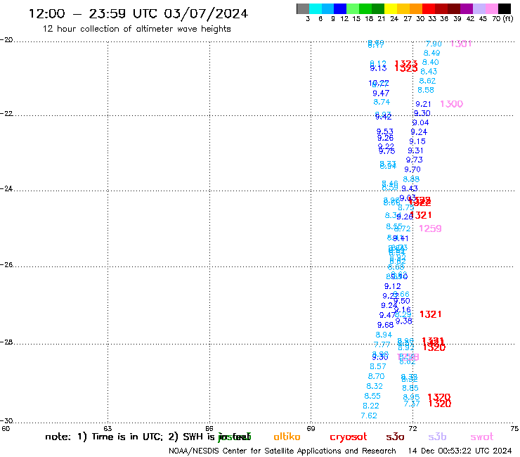Click the chart title '12:00 – 23:59 UTC 03/07/2024'
This screenshot has height=457, width=520.
138,13
